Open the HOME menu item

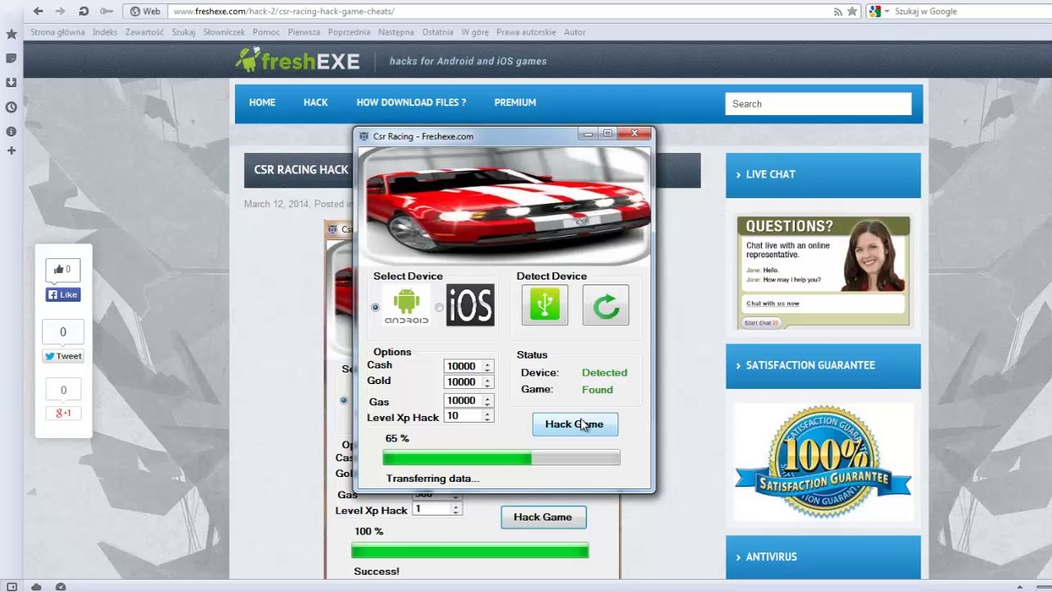tap(262, 103)
